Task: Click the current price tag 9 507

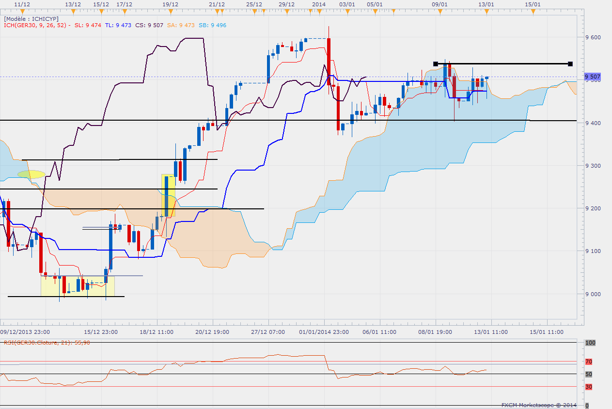Action: (x=592, y=77)
